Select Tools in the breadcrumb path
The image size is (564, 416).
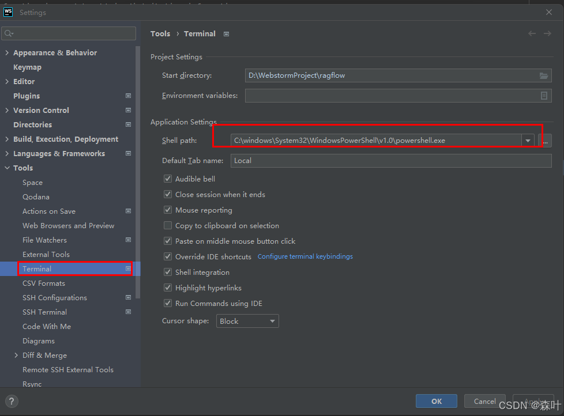coord(160,33)
